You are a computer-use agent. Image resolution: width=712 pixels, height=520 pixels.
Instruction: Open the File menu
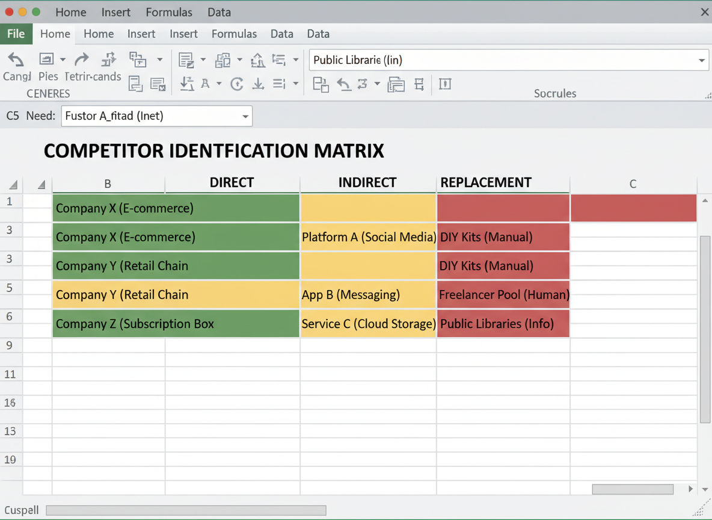(x=16, y=34)
